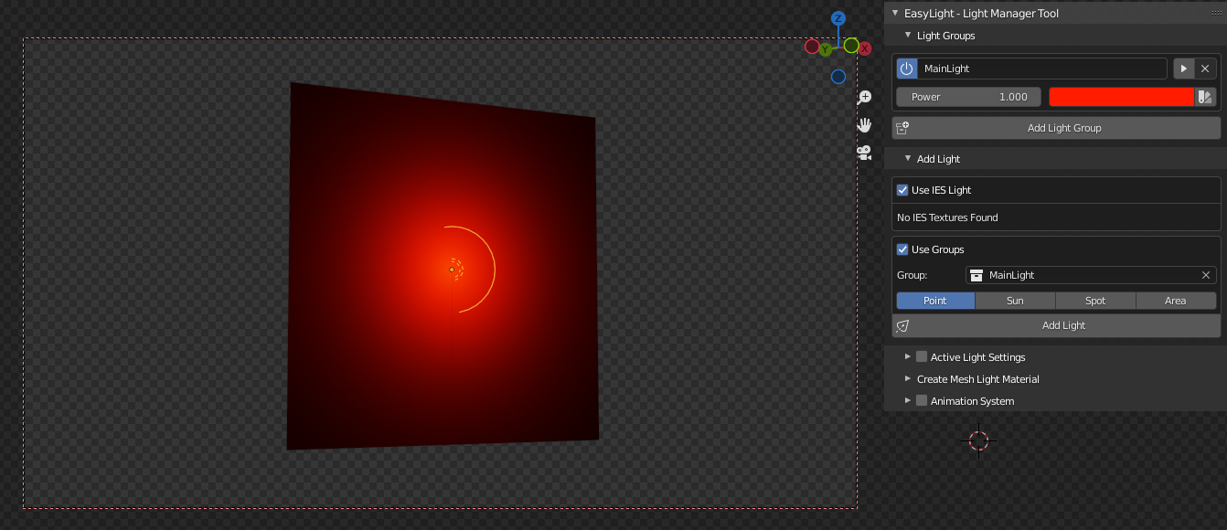1227x530 pixels.
Task: Click the color options icon beside red swatch
Action: coord(1206,97)
